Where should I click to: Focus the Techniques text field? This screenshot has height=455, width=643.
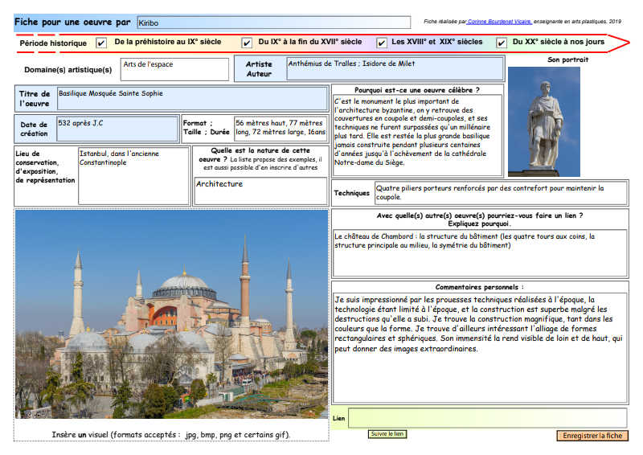pyautogui.click(x=500, y=193)
